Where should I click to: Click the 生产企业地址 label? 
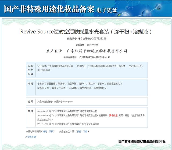tap(70, 57)
